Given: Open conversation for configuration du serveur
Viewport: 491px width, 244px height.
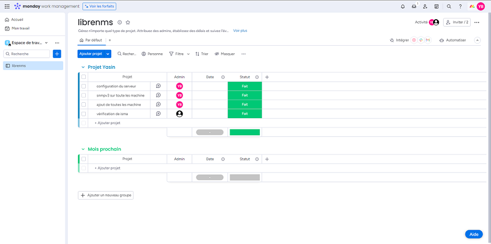Looking at the screenshot, I should [x=158, y=86].
